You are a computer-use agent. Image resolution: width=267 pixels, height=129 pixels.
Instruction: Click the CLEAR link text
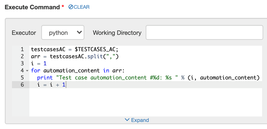point(81,7)
